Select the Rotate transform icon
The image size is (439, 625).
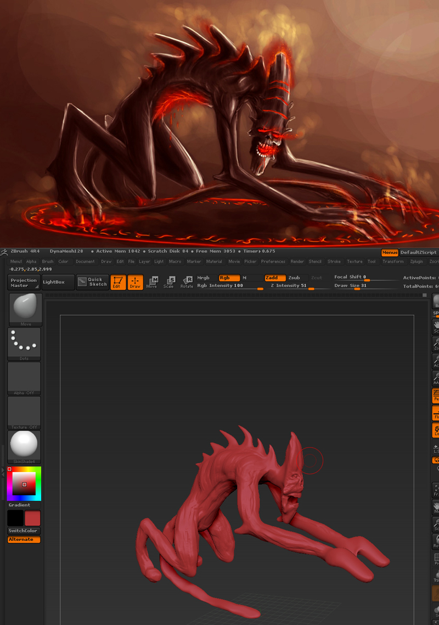[187, 281]
